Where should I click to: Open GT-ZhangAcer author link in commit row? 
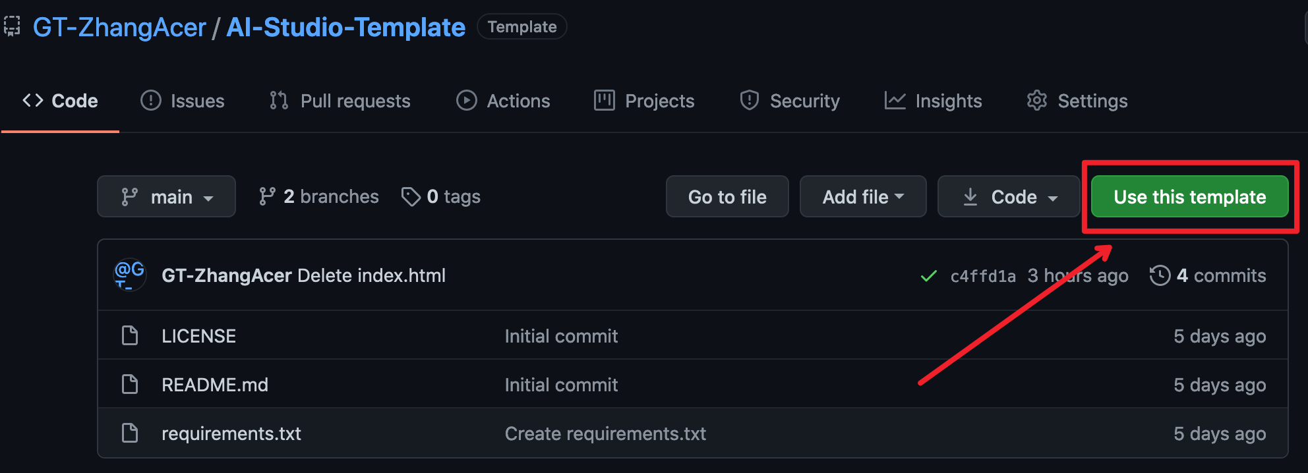pos(227,275)
